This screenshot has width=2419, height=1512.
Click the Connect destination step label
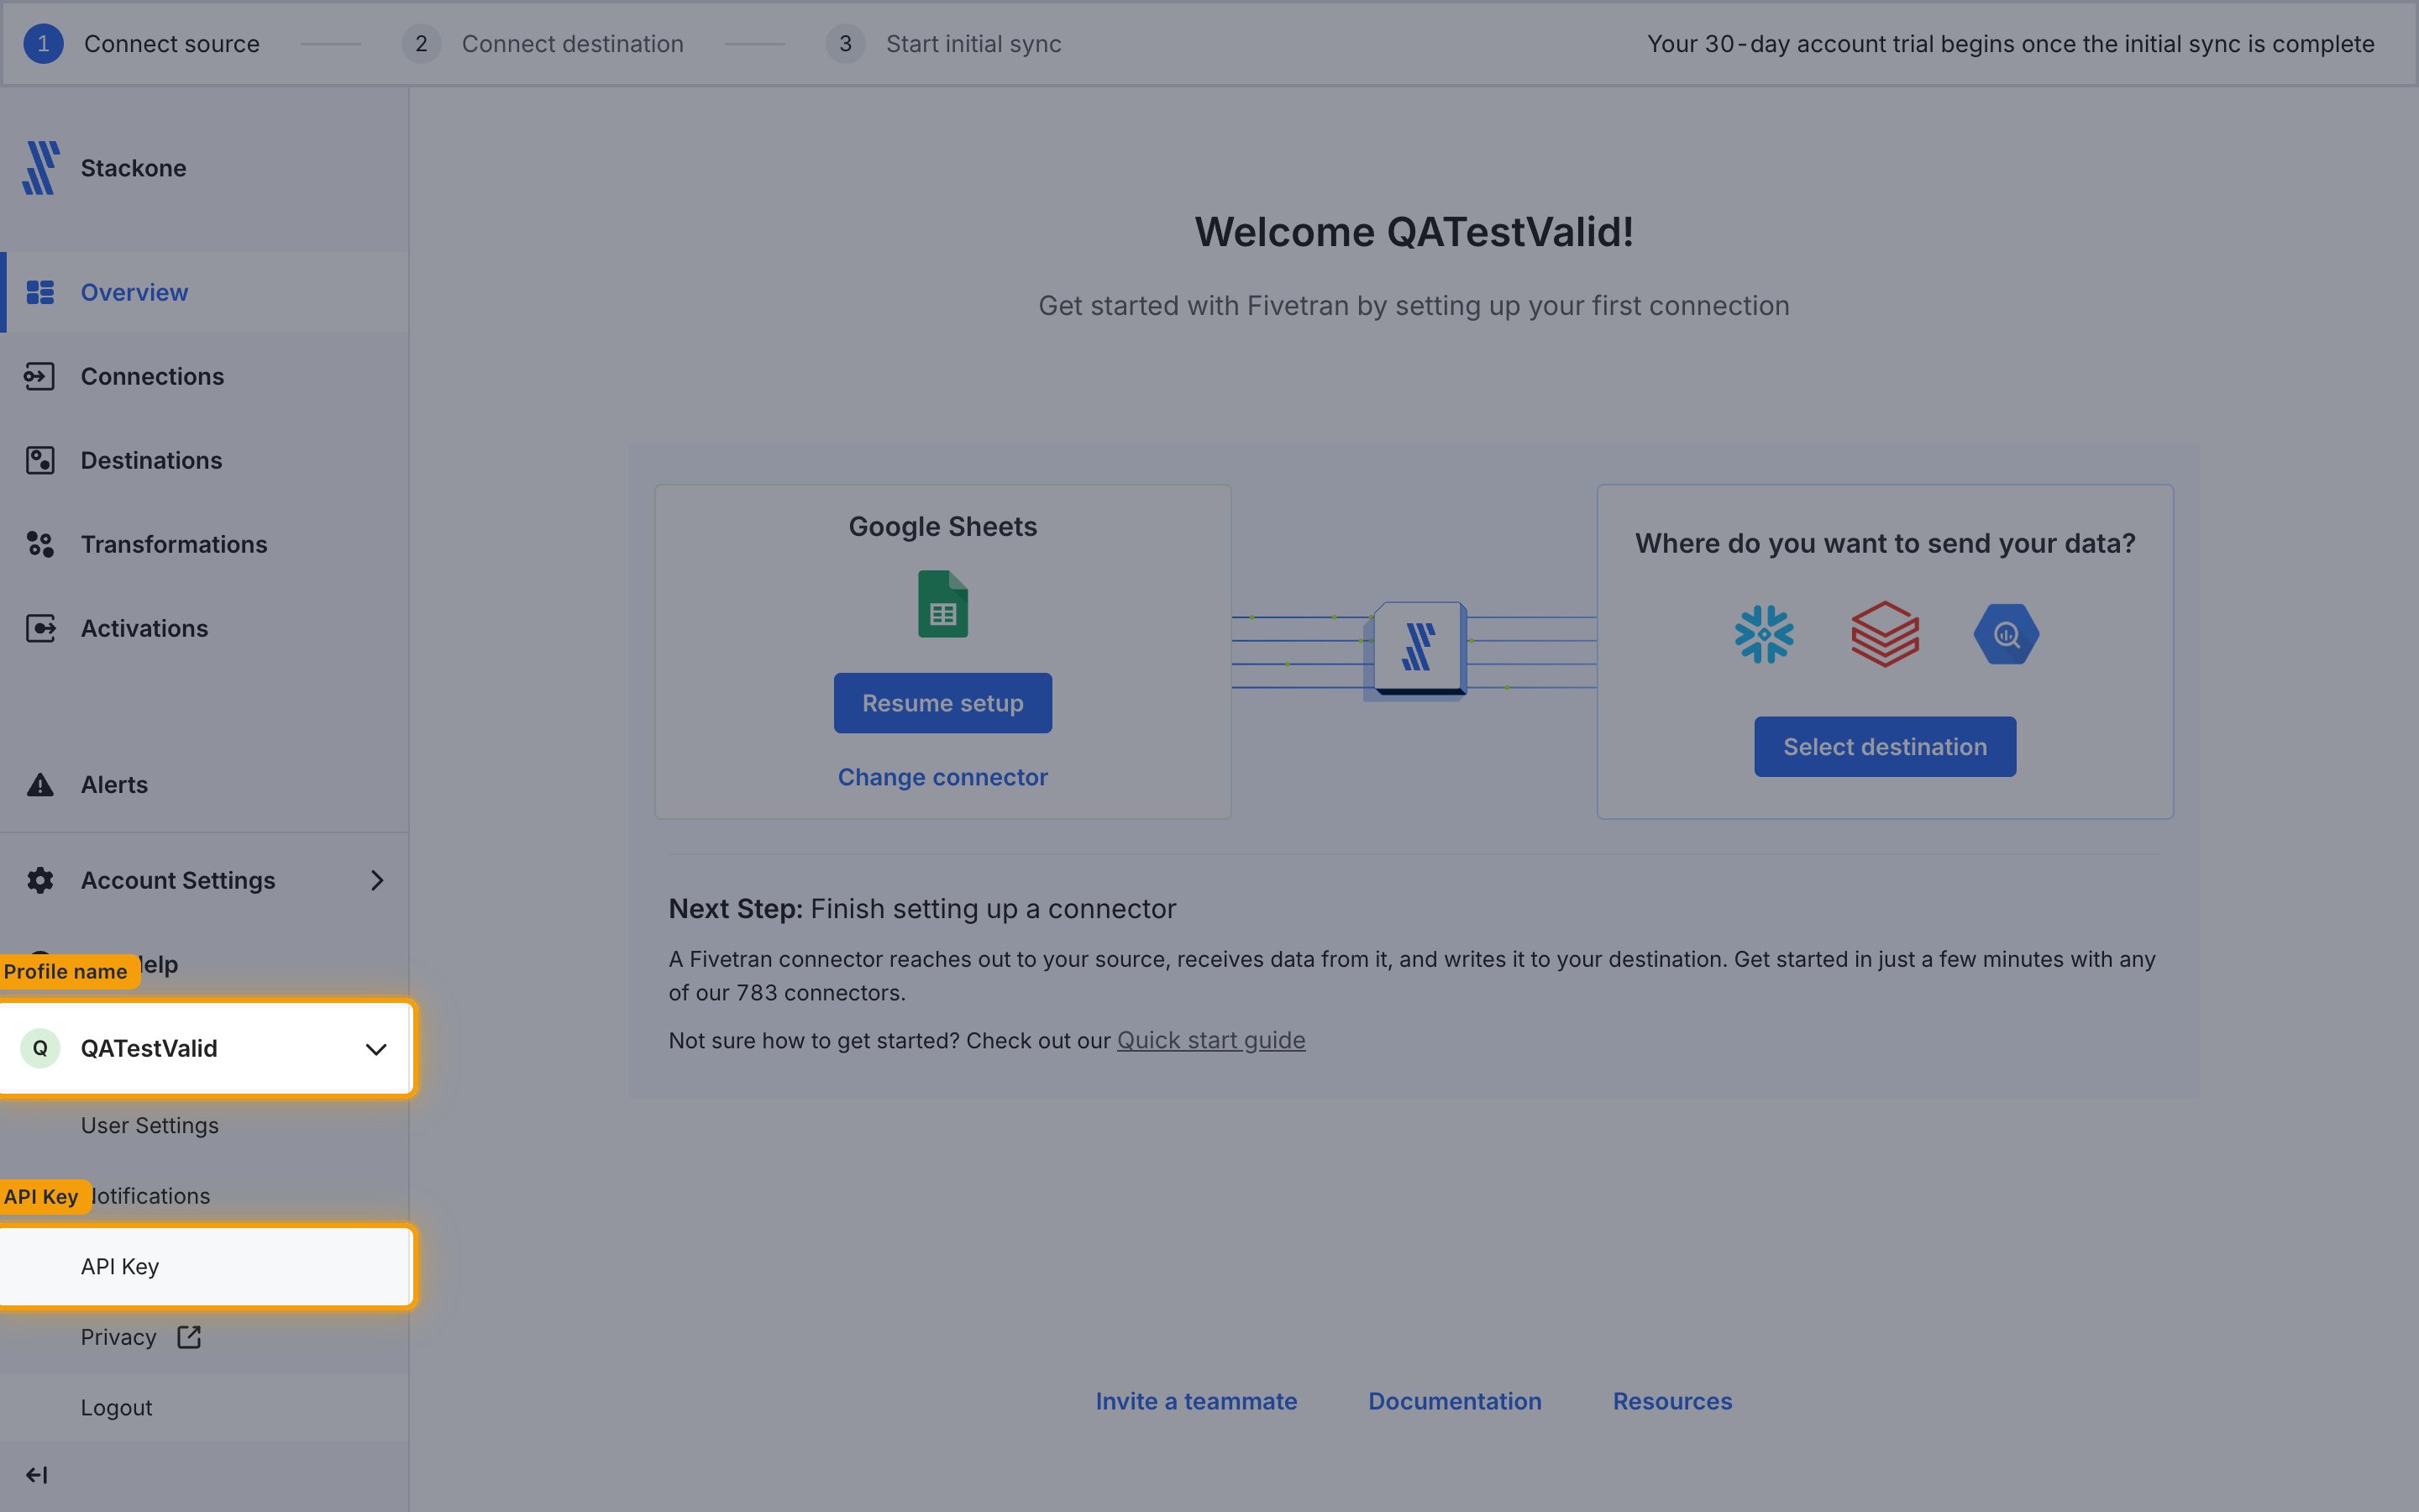pos(573,44)
